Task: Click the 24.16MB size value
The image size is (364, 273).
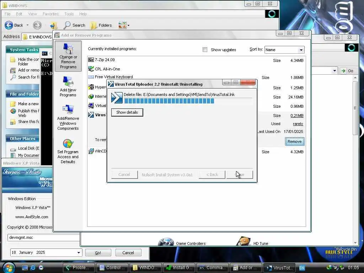Action: tap(296, 97)
